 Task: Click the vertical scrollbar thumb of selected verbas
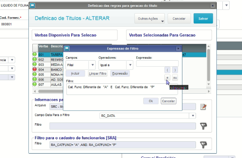tap(208, 65)
